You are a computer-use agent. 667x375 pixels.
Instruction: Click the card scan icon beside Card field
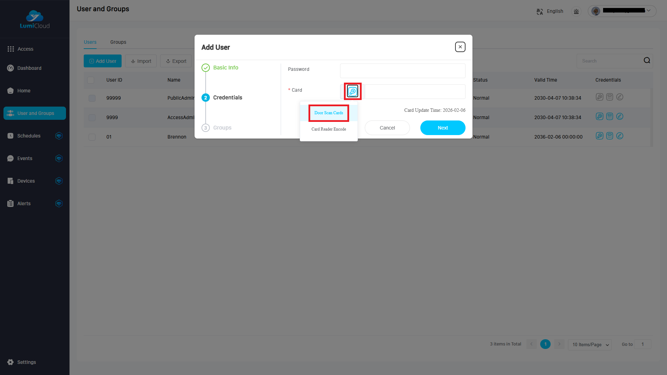pos(353,91)
